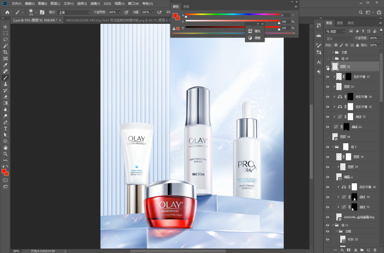Viewport: 384px width, 253px height.
Task: Toggle Quick Mask mode
Action: [5, 180]
